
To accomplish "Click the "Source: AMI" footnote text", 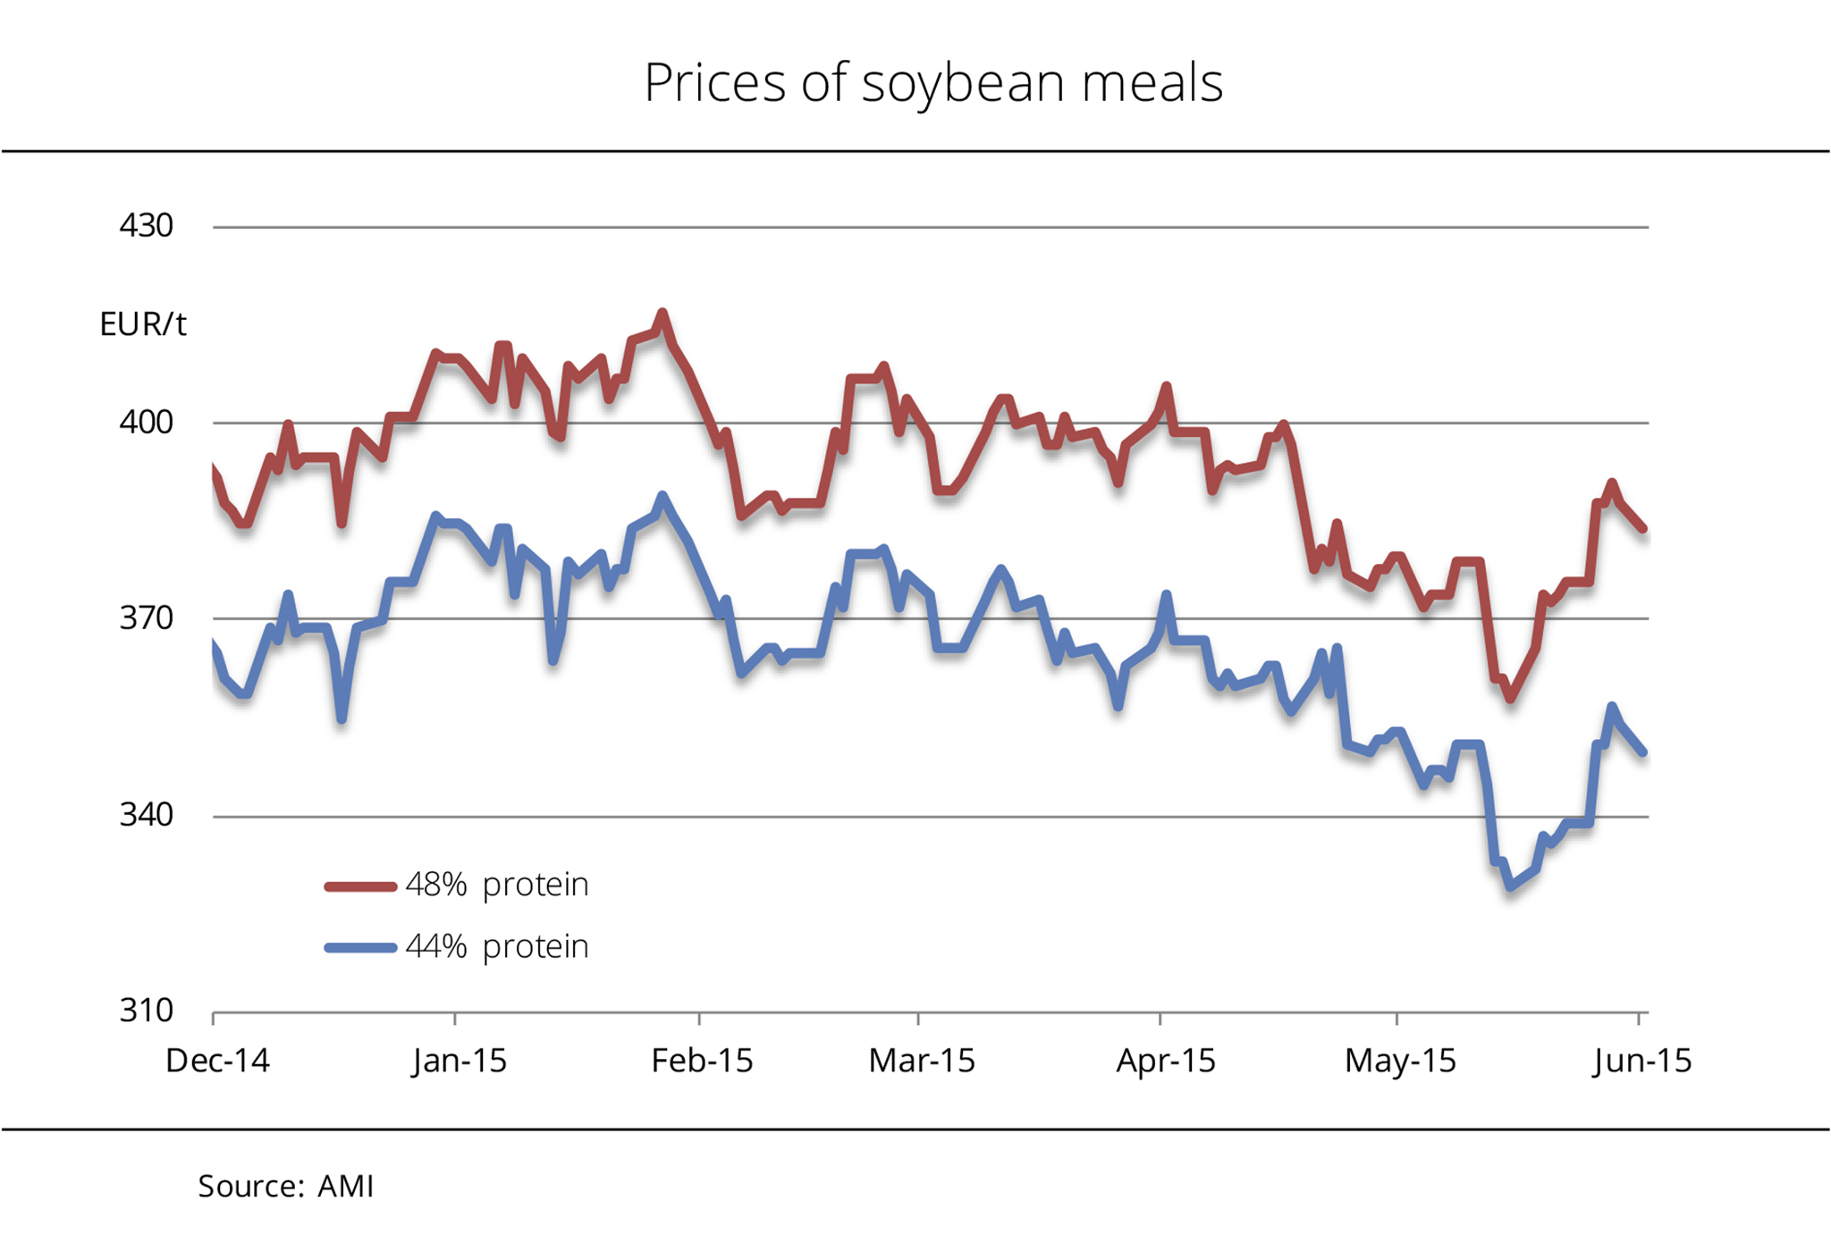I will tap(286, 1187).
